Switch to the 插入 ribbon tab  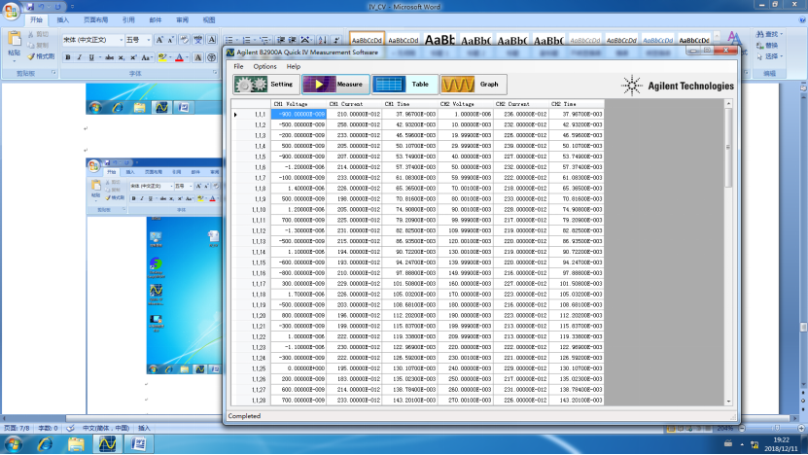click(x=63, y=20)
